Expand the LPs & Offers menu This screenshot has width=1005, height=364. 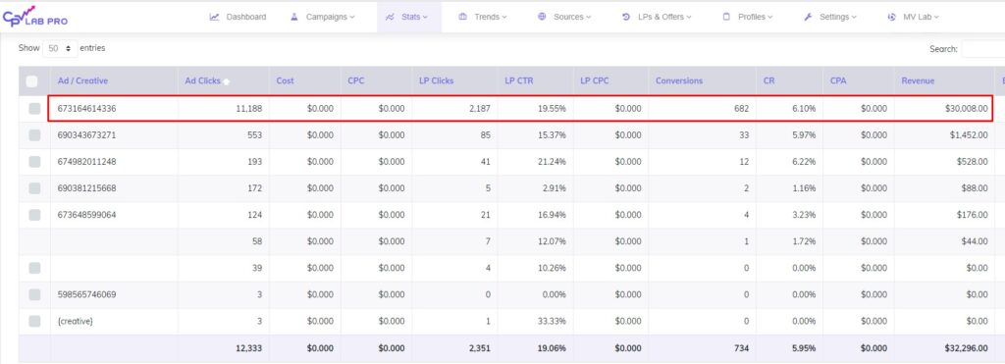coord(657,18)
